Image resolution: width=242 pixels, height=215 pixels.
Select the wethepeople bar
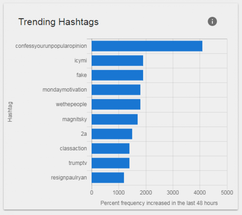116,104
